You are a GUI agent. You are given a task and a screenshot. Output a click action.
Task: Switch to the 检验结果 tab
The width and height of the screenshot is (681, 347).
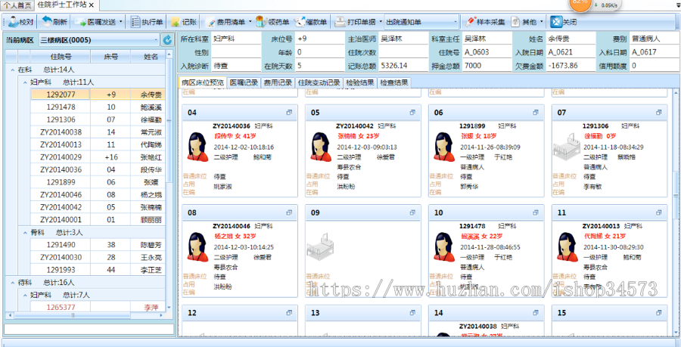point(359,82)
